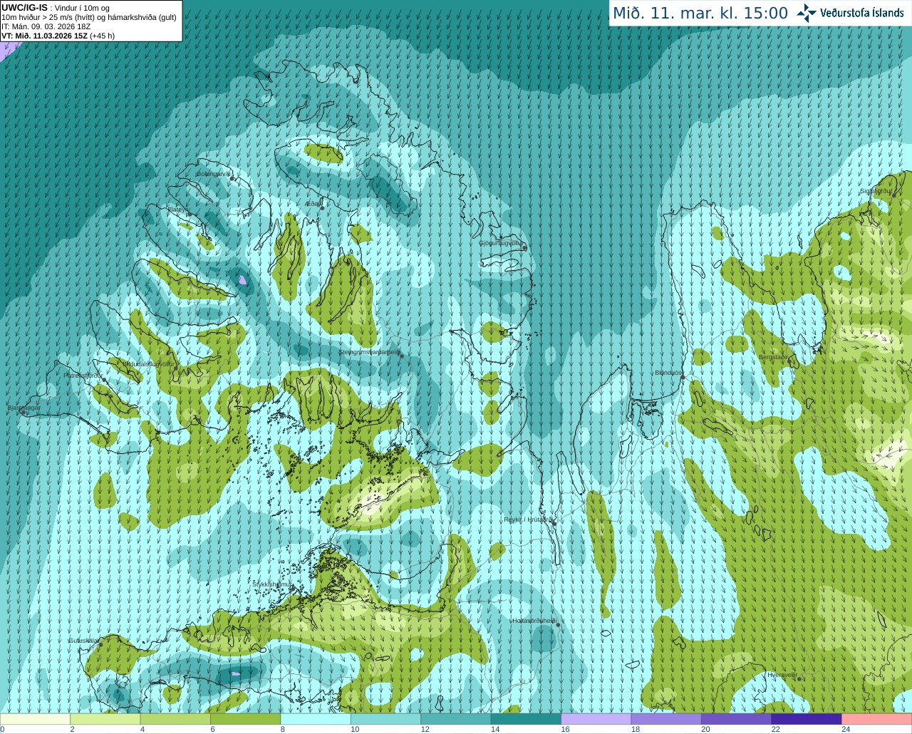Click the '10m hviður > 25 m/s' description line
Image resolution: width=912 pixels, height=734 pixels.
coord(89,17)
